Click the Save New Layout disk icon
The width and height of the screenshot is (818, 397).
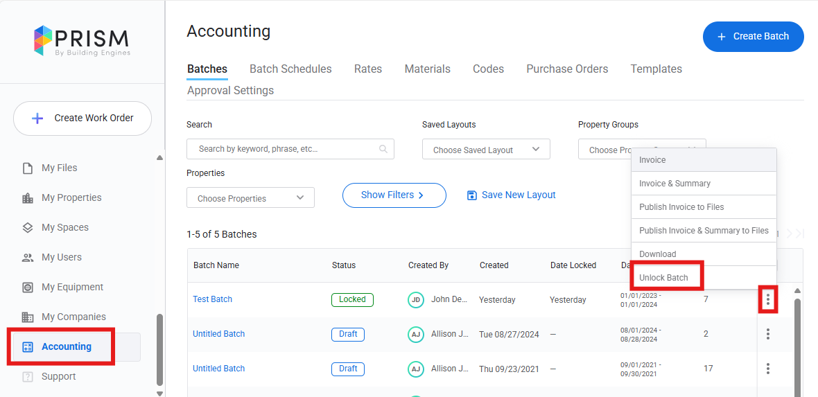(x=472, y=195)
